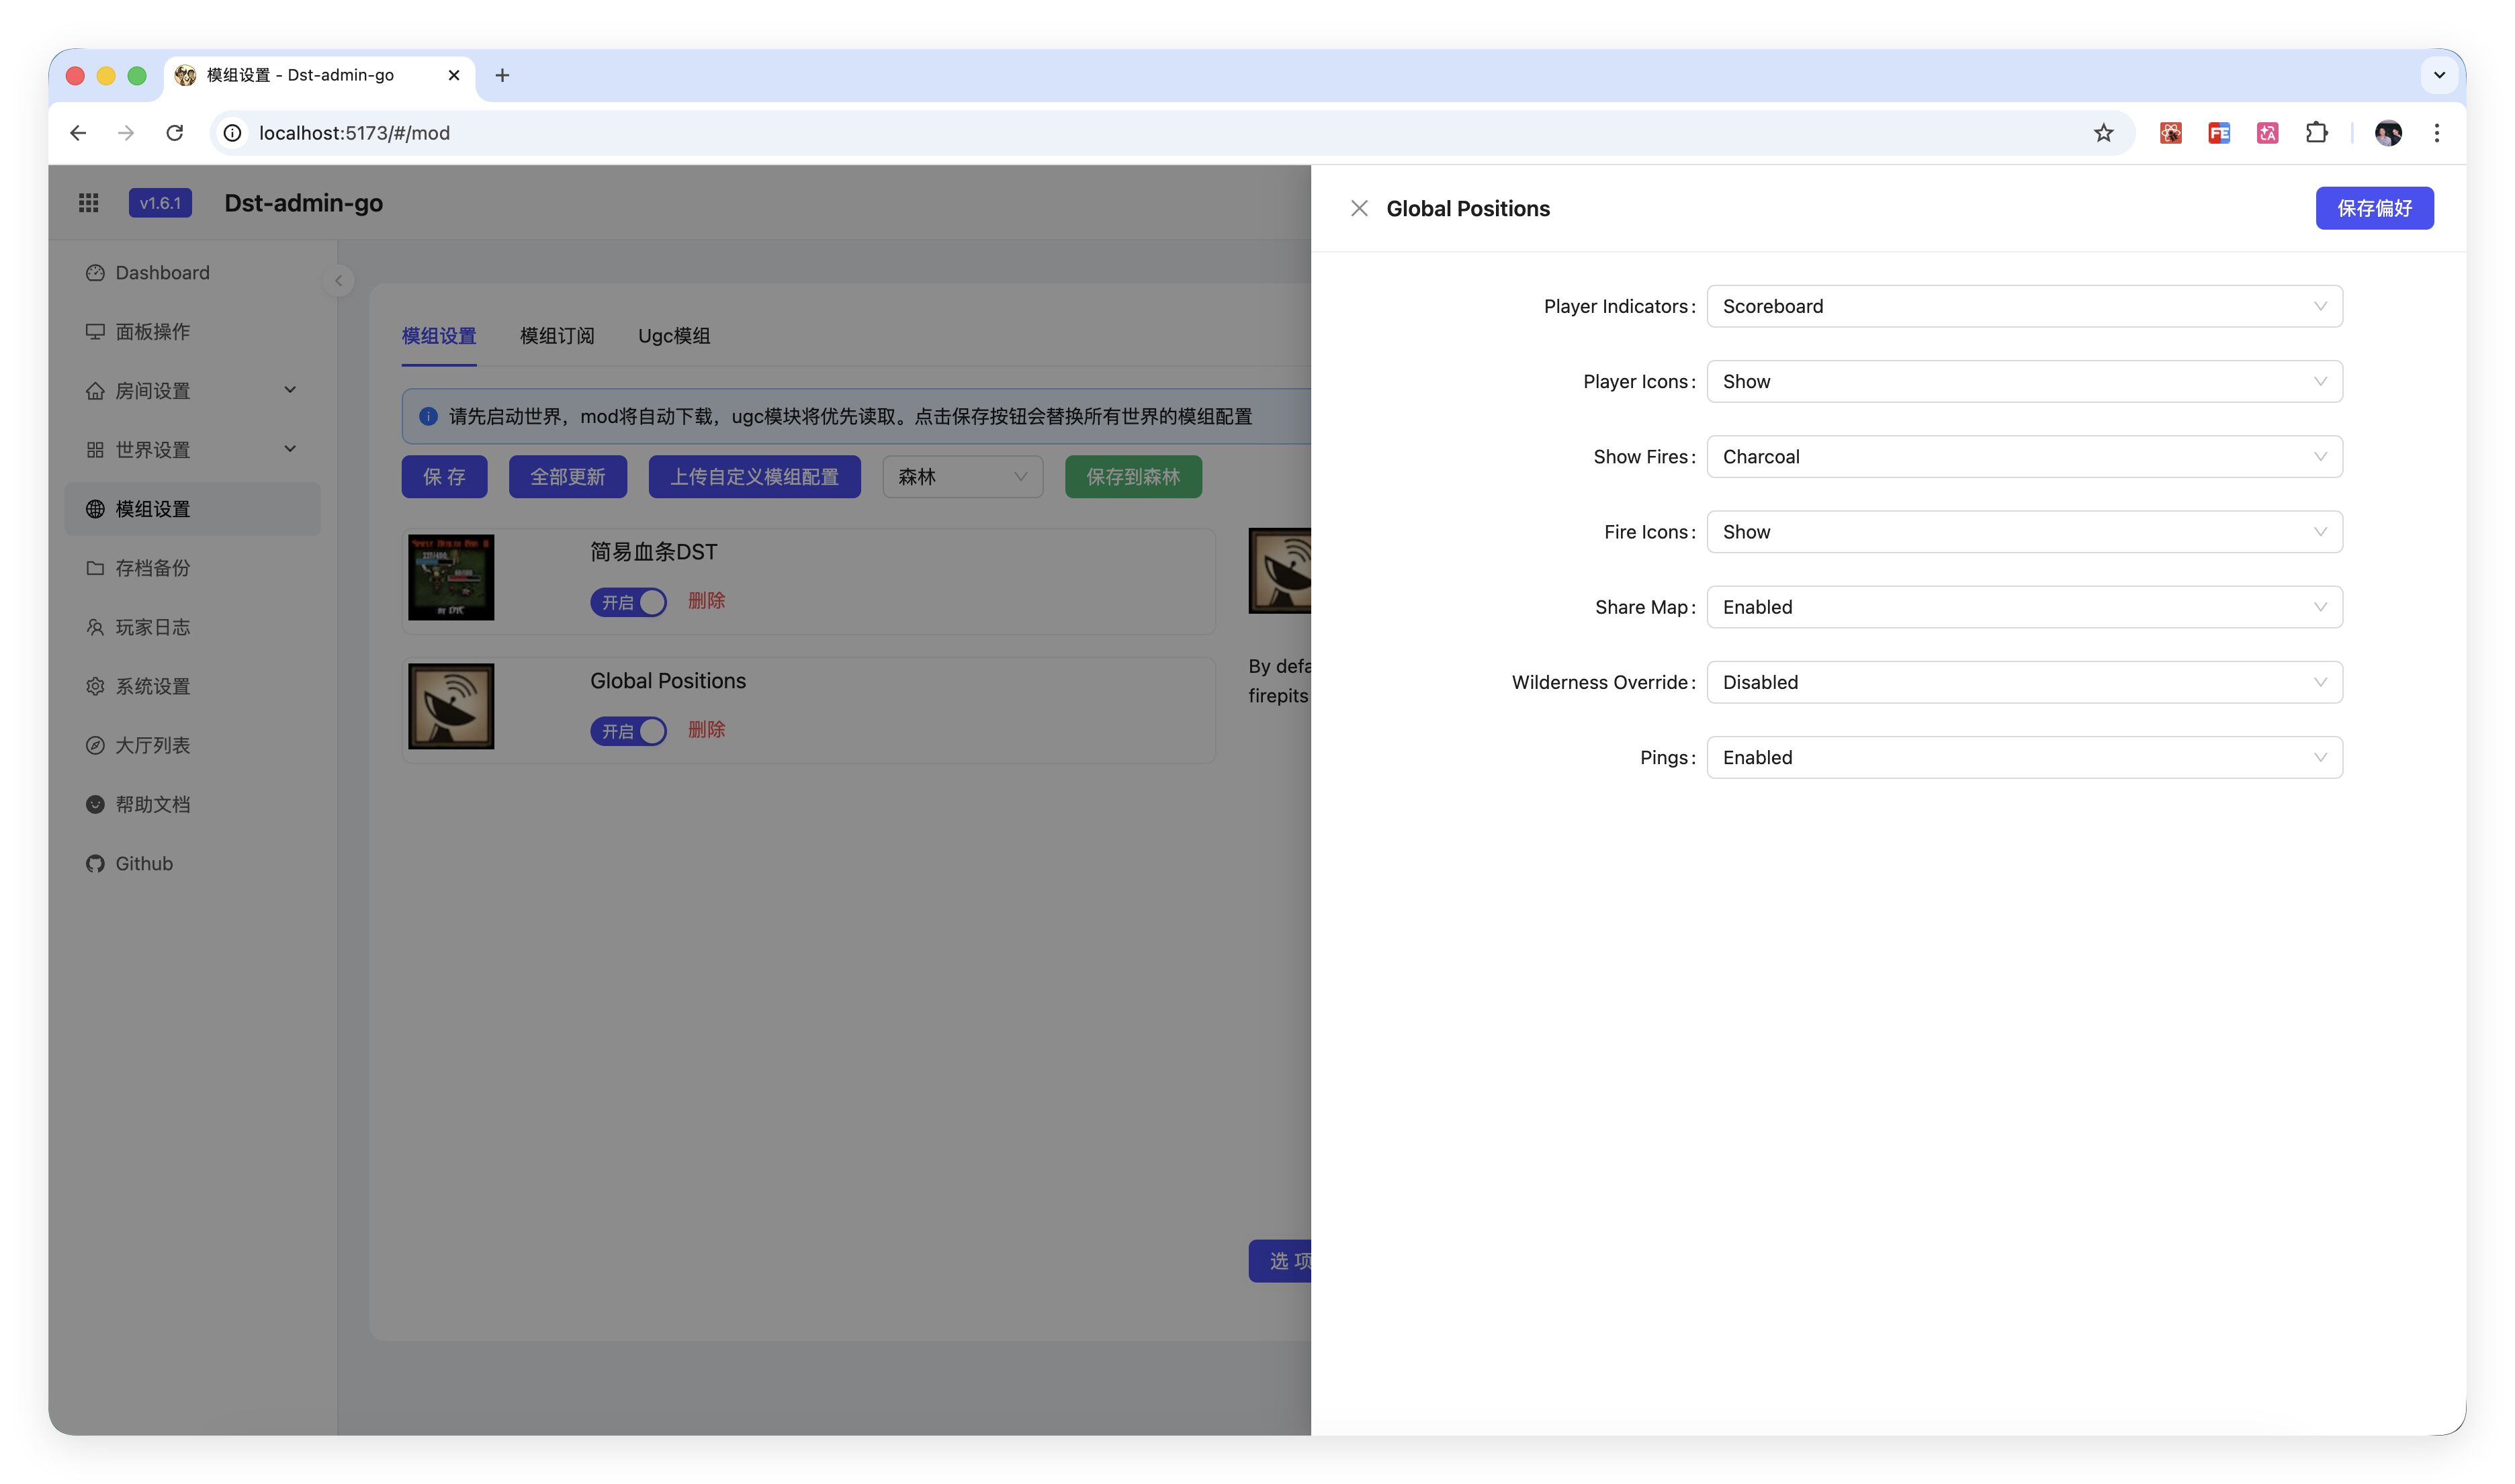The image size is (2515, 1484).
Task: Expand 房间设置 sidebar chevron
Action: (290, 390)
